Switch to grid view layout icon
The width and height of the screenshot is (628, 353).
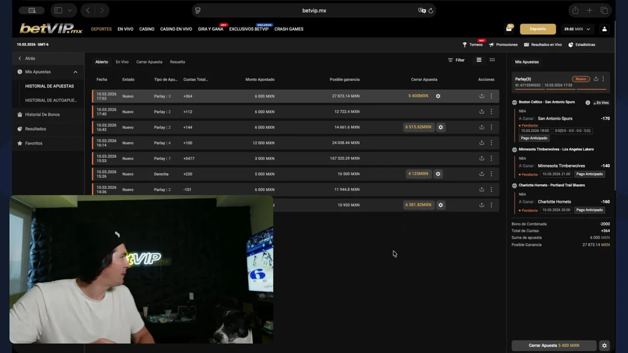(x=492, y=60)
